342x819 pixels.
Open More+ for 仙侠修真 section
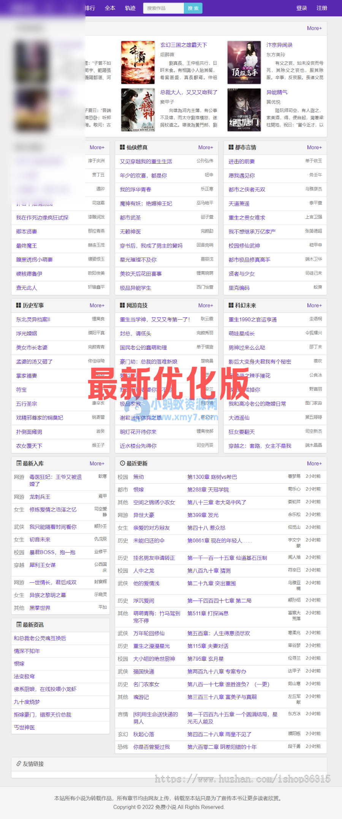click(x=206, y=147)
